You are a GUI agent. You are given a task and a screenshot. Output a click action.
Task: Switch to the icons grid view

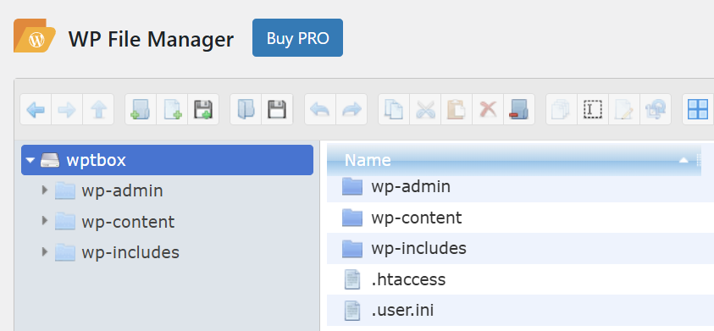698,109
